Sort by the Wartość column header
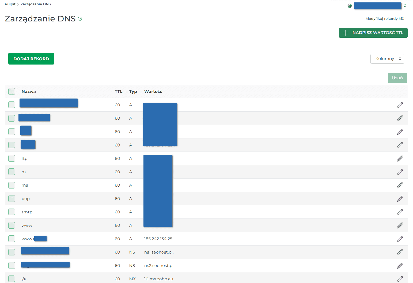 [x=153, y=92]
